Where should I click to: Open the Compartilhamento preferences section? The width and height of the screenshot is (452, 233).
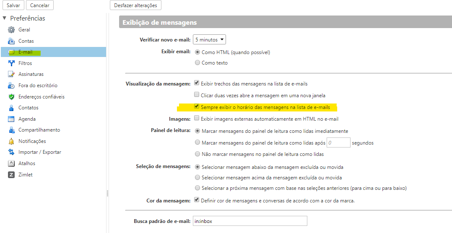(x=39, y=130)
